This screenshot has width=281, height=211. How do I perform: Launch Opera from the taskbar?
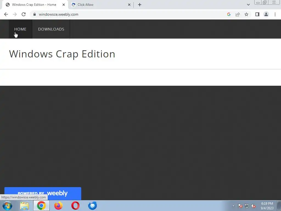point(75,206)
